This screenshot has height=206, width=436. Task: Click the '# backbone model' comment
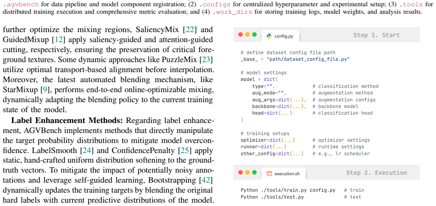tap(335, 106)
